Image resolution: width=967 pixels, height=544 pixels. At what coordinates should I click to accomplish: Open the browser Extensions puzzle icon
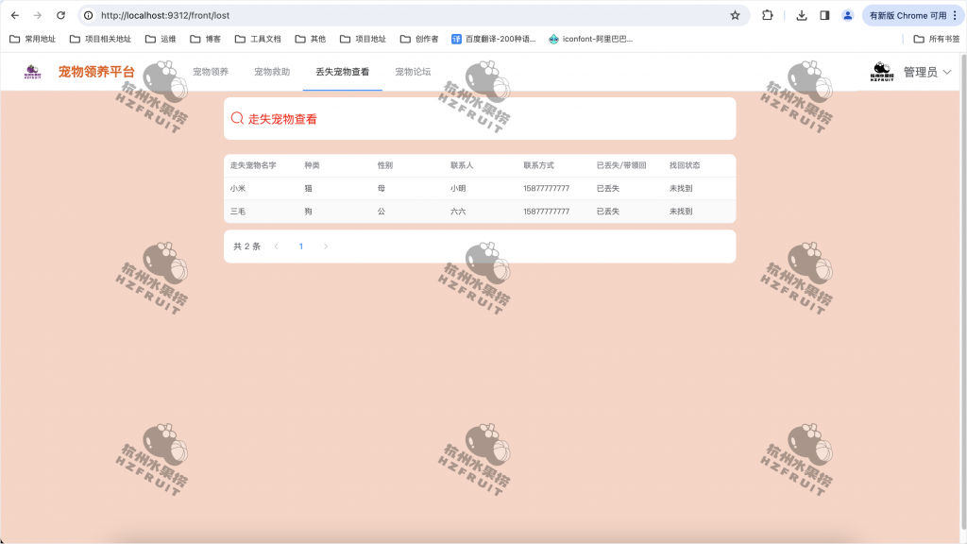(768, 15)
